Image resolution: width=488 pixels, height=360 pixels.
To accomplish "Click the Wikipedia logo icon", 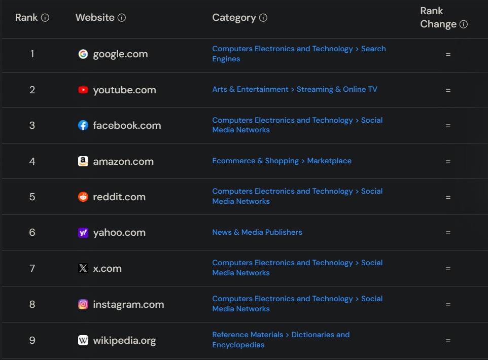I will [x=83, y=340].
